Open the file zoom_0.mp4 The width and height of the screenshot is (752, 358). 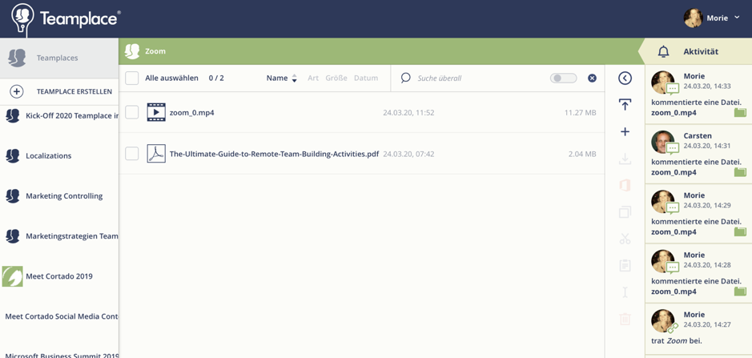click(192, 113)
